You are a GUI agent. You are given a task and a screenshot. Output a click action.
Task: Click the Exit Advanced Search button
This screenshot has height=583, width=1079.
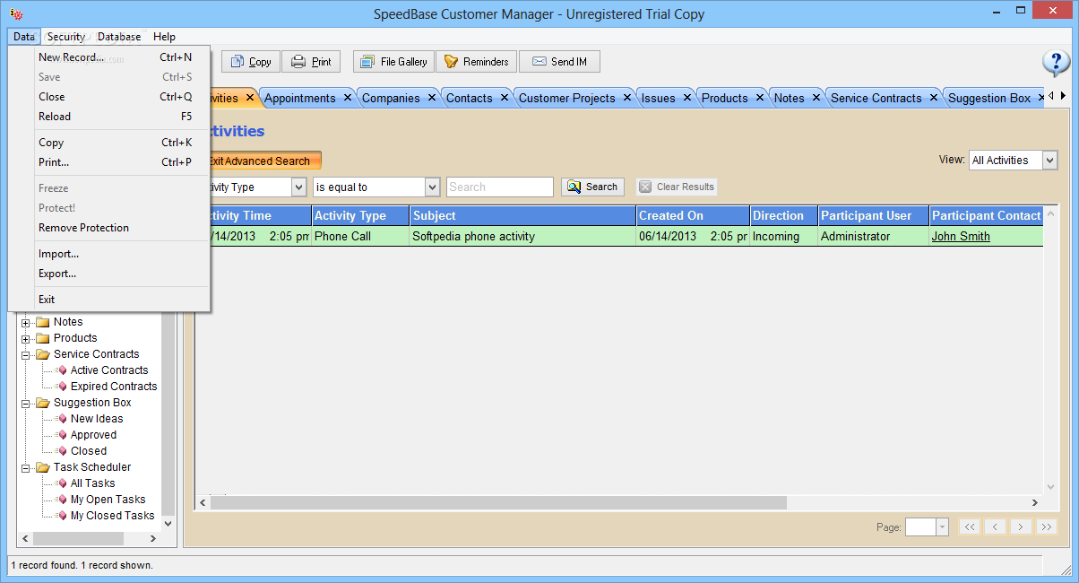click(259, 161)
